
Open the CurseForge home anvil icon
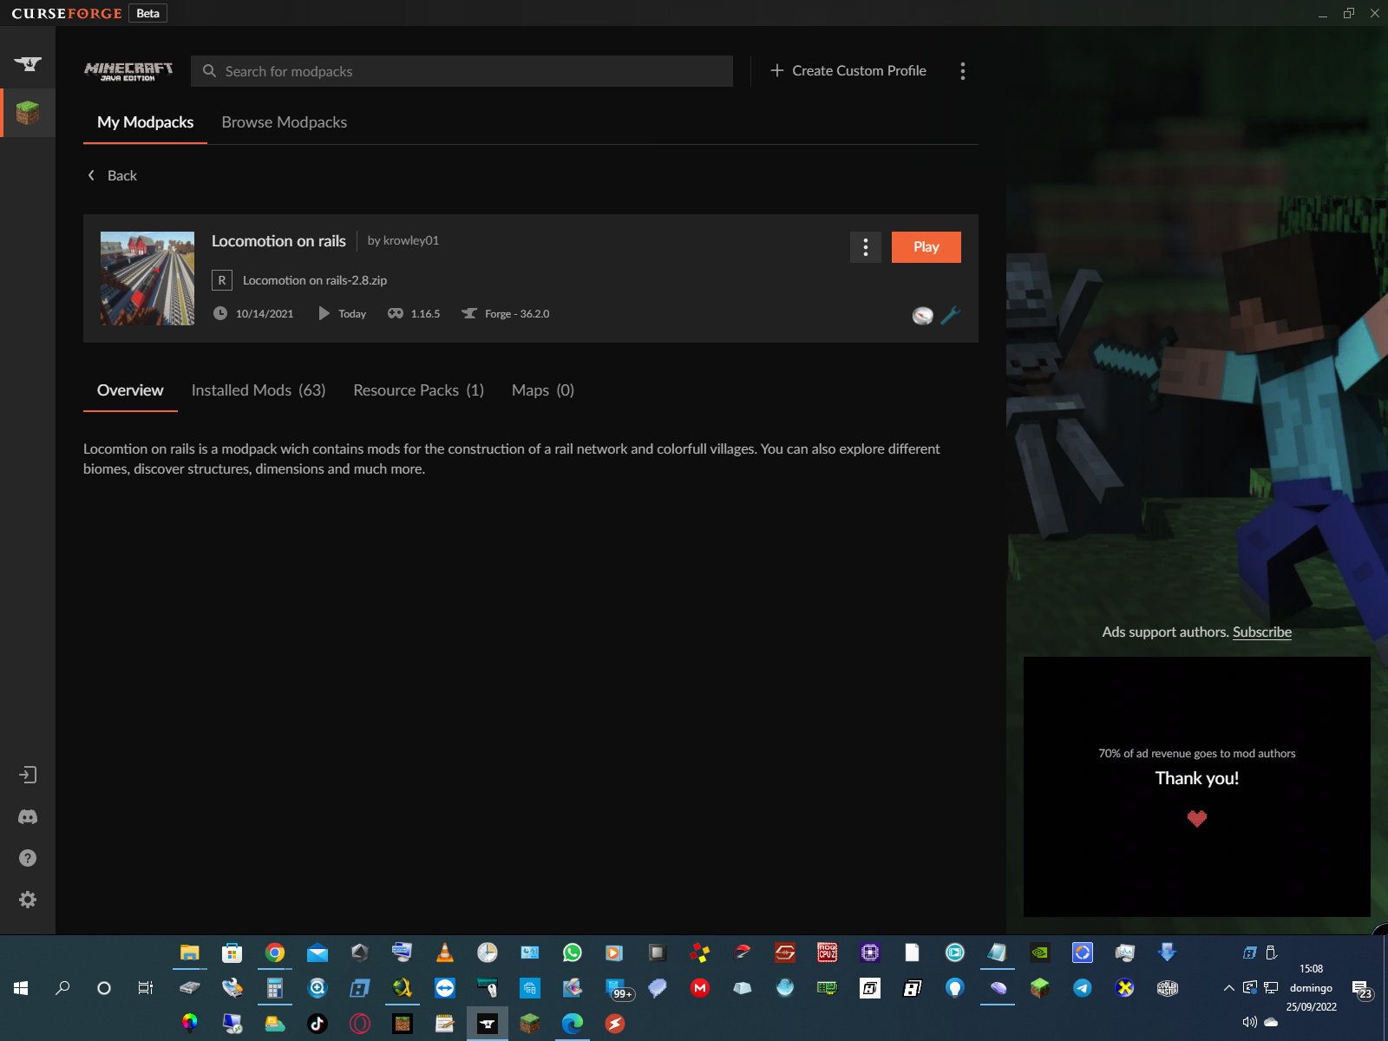28,64
